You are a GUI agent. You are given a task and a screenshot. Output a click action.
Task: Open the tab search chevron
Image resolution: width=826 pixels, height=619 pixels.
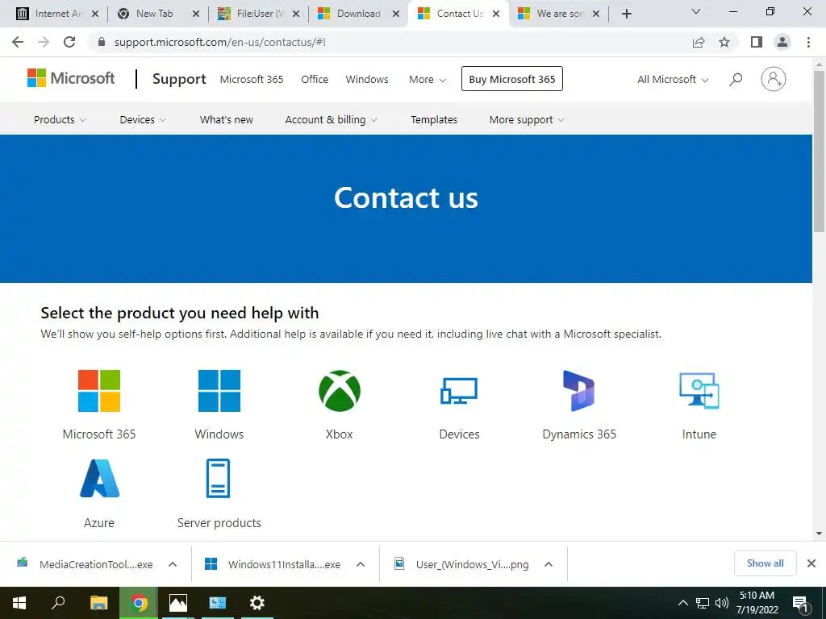click(696, 11)
